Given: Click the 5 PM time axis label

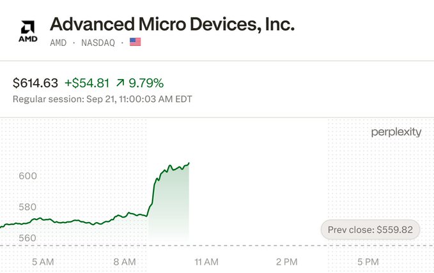Looking at the screenshot, I should tap(368, 262).
